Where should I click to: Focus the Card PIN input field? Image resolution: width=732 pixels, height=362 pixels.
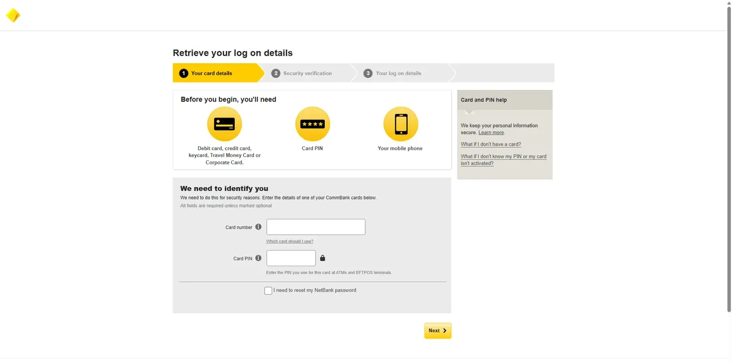[291, 258]
